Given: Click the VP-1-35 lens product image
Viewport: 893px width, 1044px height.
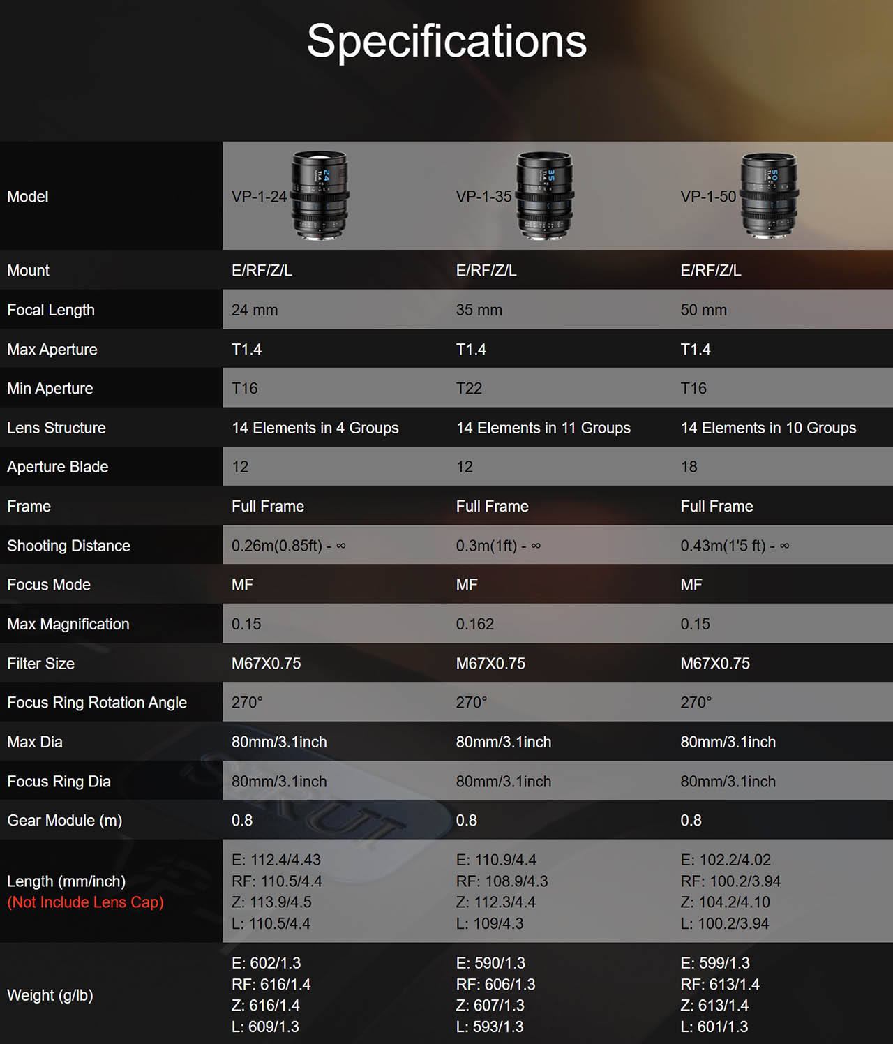Looking at the screenshot, I should pos(544,196).
